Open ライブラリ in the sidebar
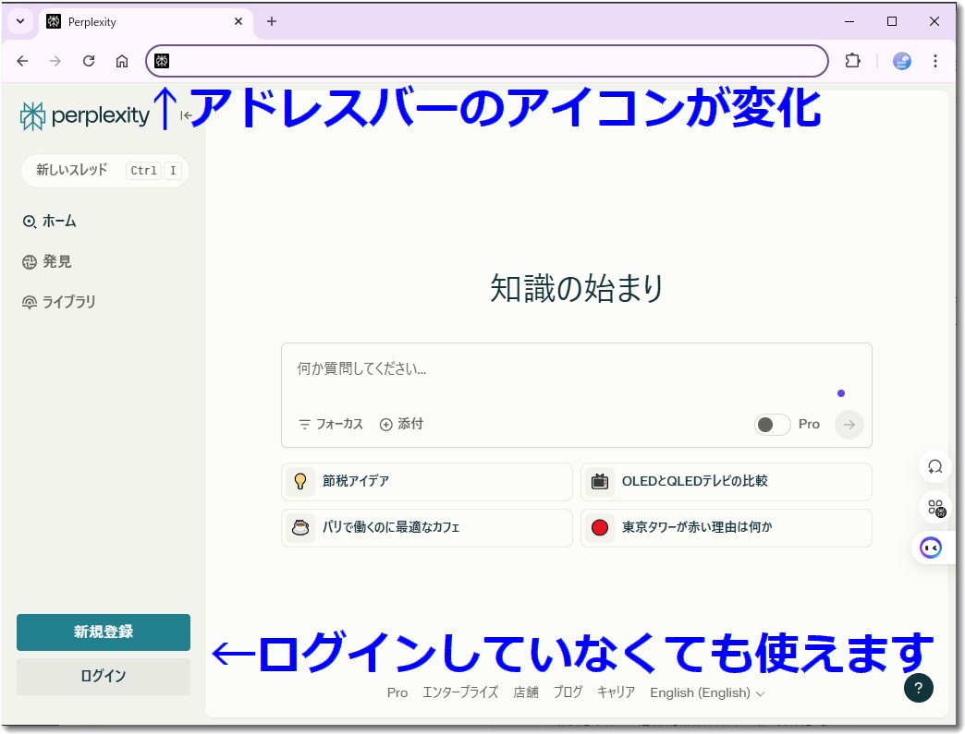 (59, 302)
